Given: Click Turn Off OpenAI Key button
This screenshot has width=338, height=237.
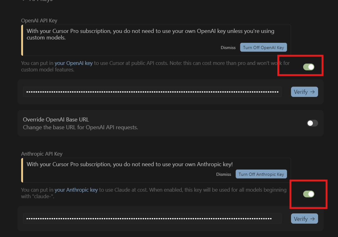Looking at the screenshot, I should click(263, 48).
